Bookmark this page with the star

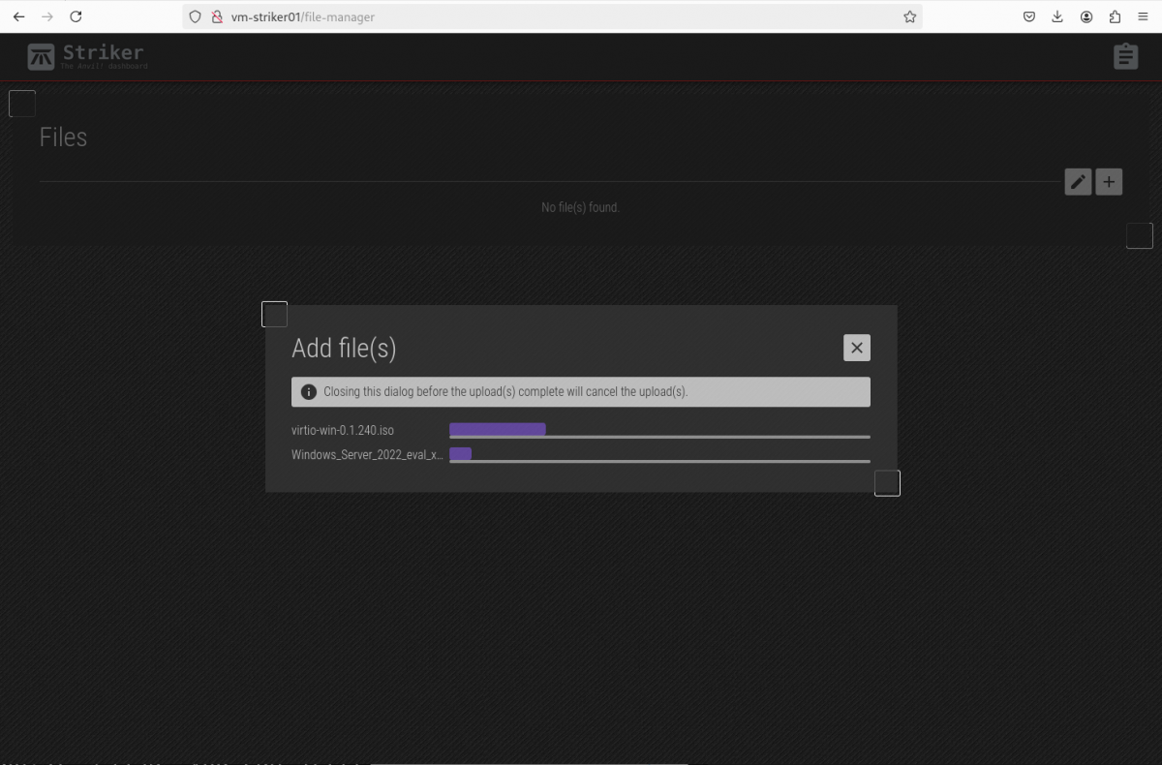909,16
